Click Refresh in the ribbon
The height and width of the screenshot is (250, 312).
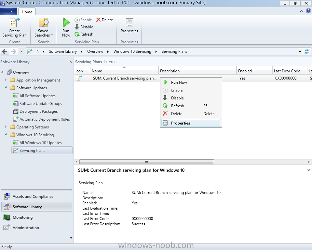click(x=84, y=34)
